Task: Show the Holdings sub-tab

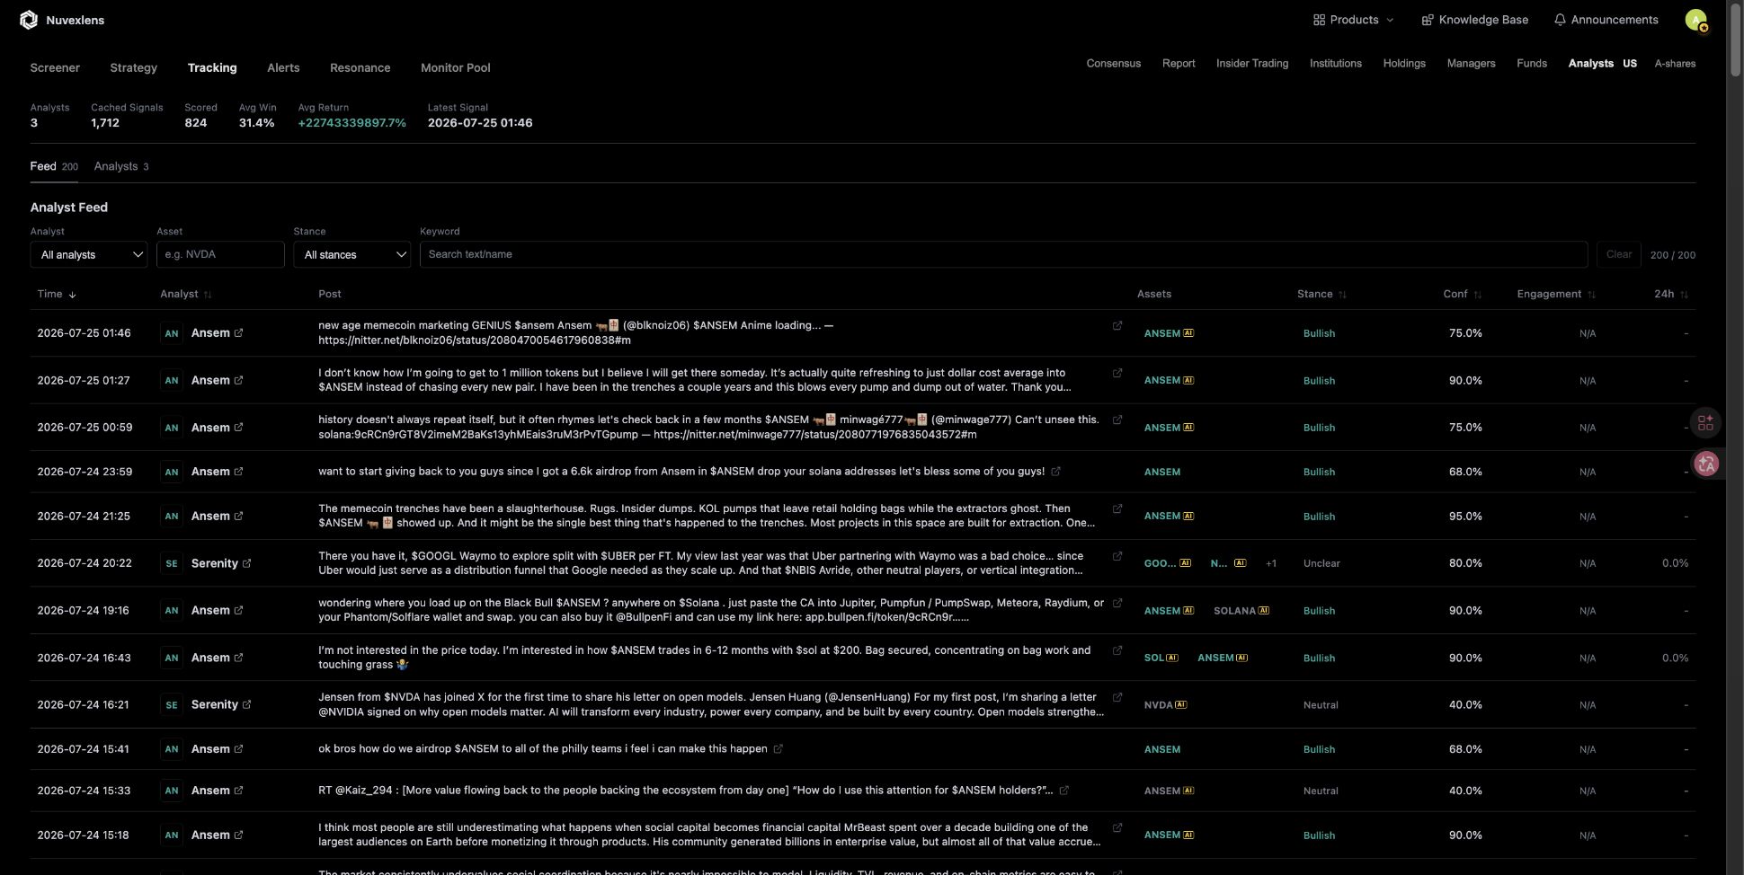Action: click(1404, 64)
